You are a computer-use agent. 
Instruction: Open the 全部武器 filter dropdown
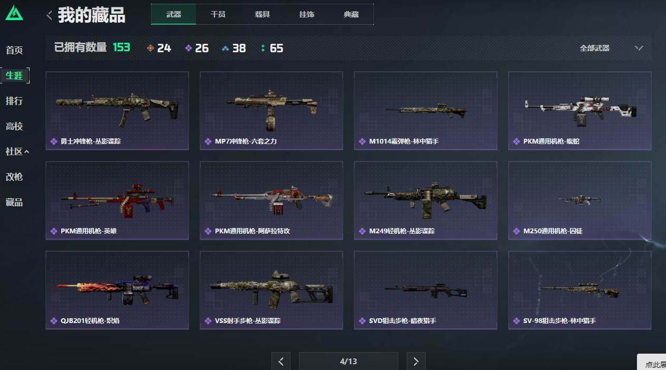[611, 48]
